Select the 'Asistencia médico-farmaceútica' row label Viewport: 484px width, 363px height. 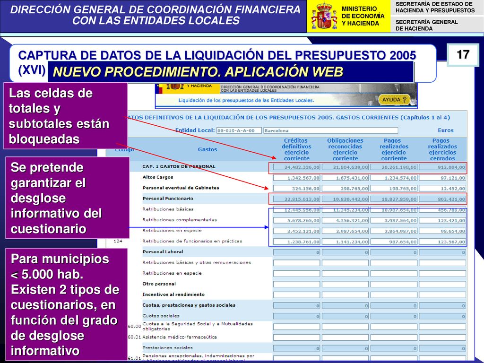tap(179, 337)
